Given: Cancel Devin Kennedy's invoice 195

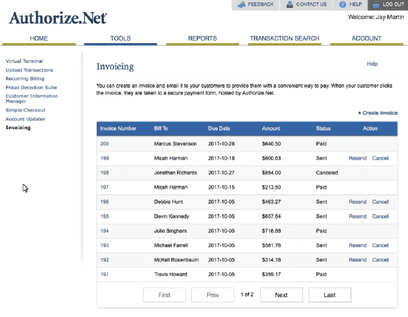Looking at the screenshot, I should pyautogui.click(x=380, y=216).
